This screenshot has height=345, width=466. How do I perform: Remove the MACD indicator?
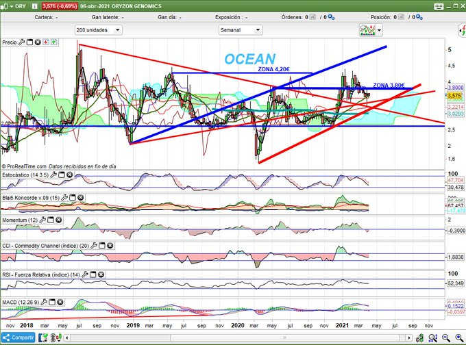[60, 303]
